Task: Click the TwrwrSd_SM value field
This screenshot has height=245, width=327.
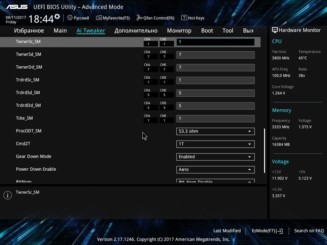Action: pyautogui.click(x=216, y=55)
